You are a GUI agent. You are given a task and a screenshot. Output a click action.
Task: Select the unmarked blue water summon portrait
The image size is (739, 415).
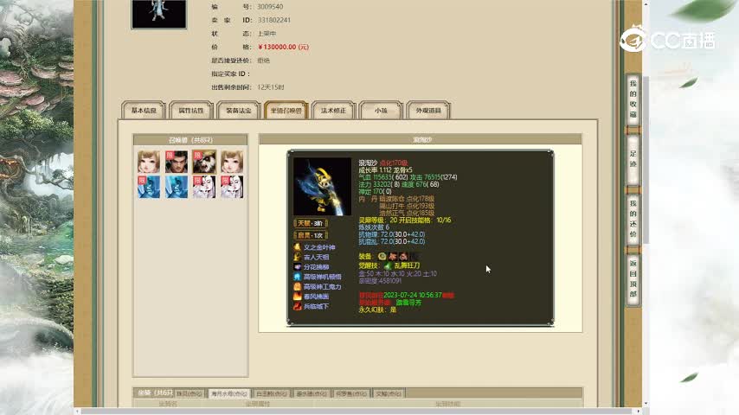click(x=177, y=187)
